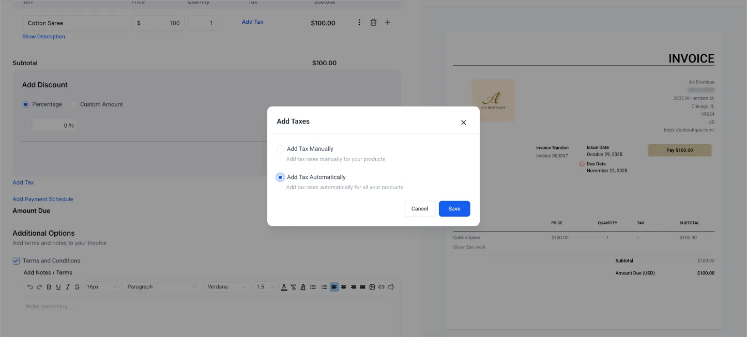Redo edit in notes editor
Screen dimensions: 747x337
pos(39,287)
